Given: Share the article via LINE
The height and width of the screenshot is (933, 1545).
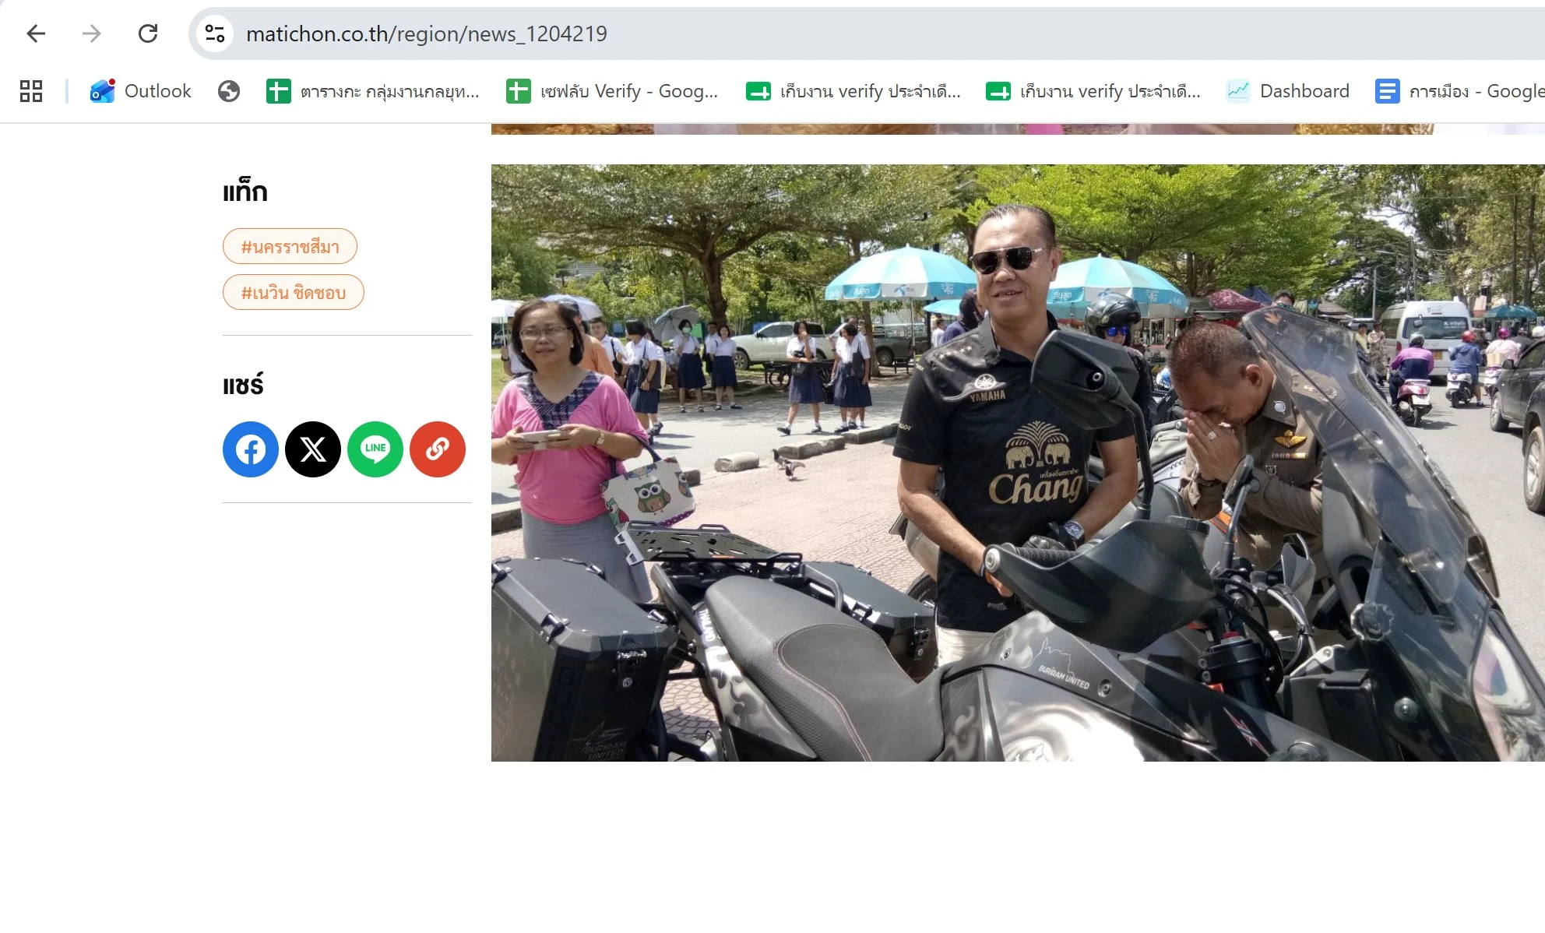Looking at the screenshot, I should coord(375,449).
